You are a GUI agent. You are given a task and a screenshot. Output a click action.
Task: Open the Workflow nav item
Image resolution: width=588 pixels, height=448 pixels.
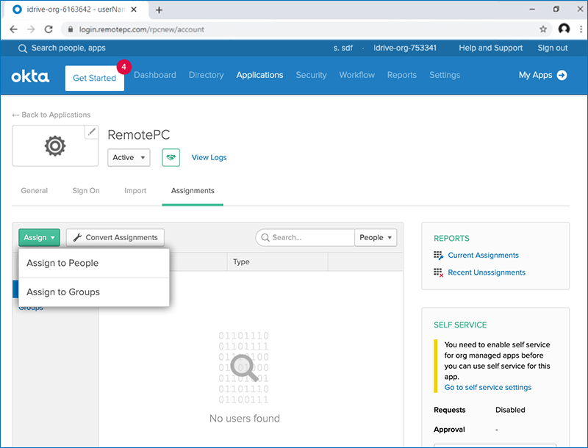tap(357, 75)
